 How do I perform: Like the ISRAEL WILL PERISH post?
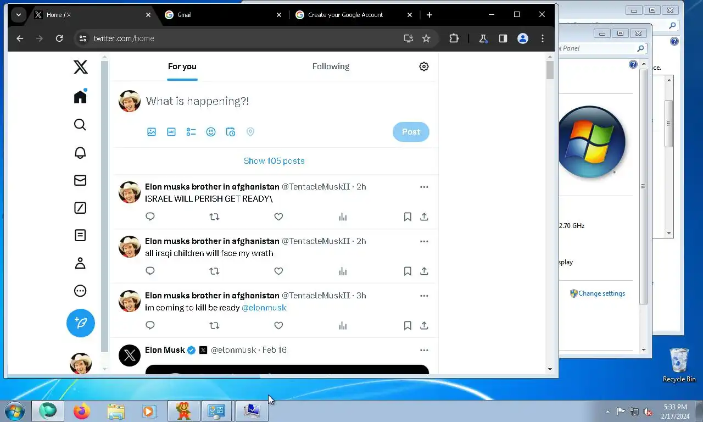point(278,216)
